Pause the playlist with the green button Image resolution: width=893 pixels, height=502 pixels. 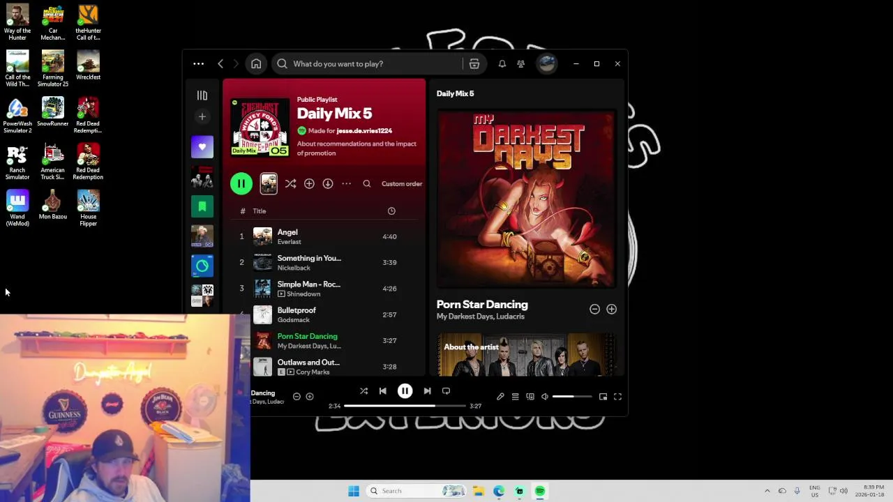(x=241, y=183)
